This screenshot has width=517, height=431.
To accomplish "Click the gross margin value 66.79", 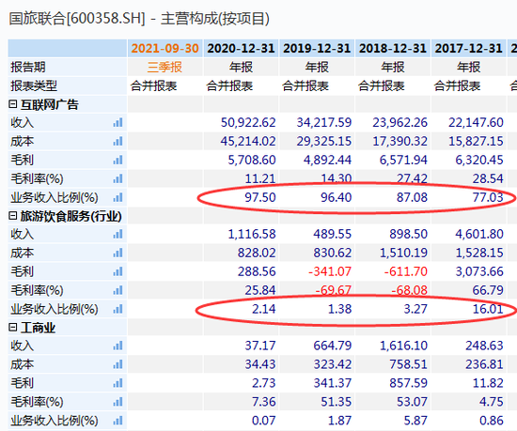I will (488, 290).
